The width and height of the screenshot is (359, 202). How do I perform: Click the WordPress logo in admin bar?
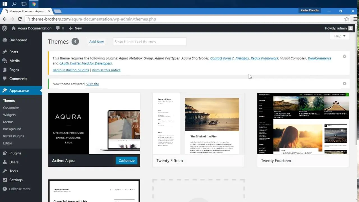[4, 28]
